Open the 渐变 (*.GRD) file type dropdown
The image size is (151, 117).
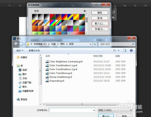pos(115,110)
